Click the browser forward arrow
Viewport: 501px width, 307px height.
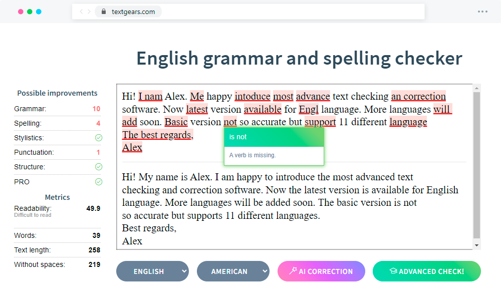pyautogui.click(x=88, y=12)
